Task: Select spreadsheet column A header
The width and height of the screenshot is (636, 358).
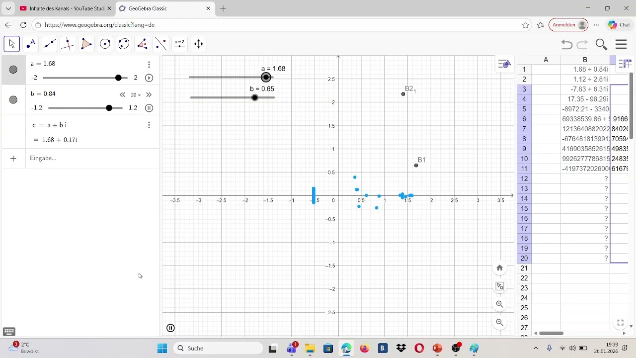Action: tap(546, 60)
